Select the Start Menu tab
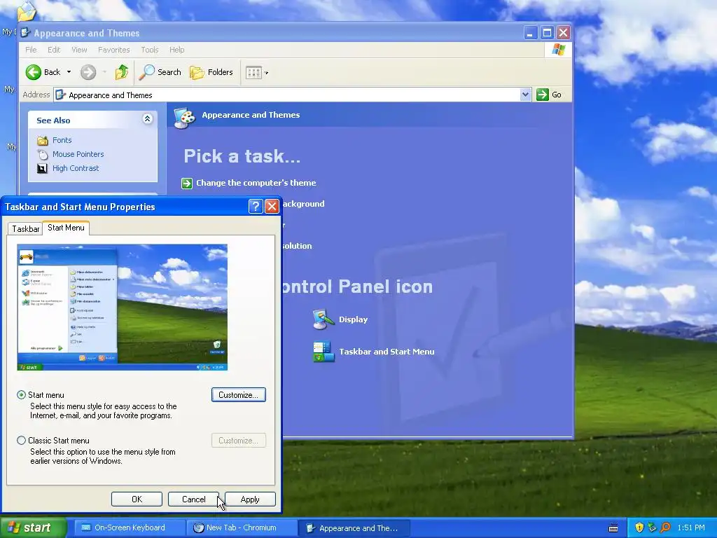Screen dimensions: 717x538 click(x=66, y=228)
